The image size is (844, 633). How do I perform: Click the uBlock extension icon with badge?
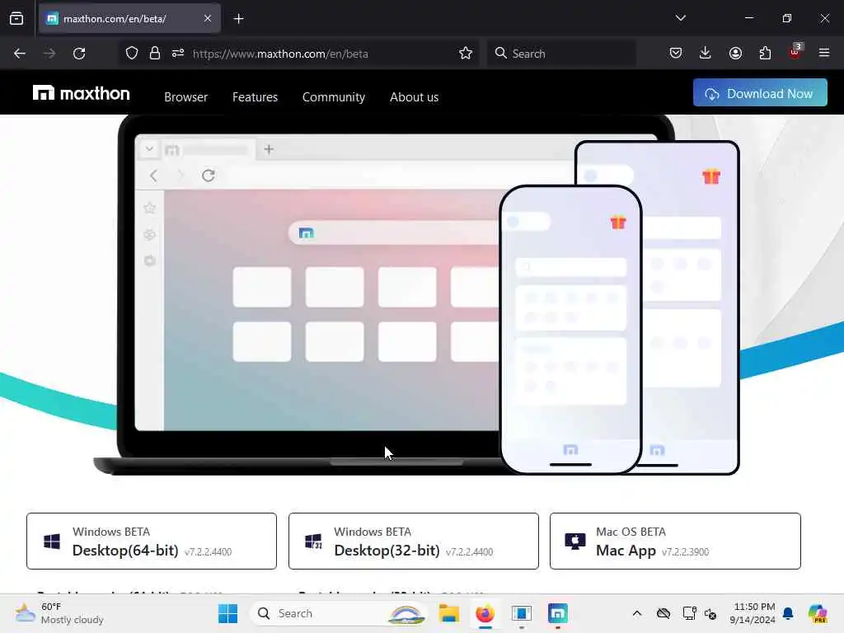point(795,52)
